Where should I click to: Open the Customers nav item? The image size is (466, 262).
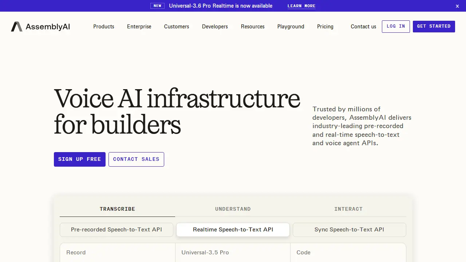click(177, 27)
